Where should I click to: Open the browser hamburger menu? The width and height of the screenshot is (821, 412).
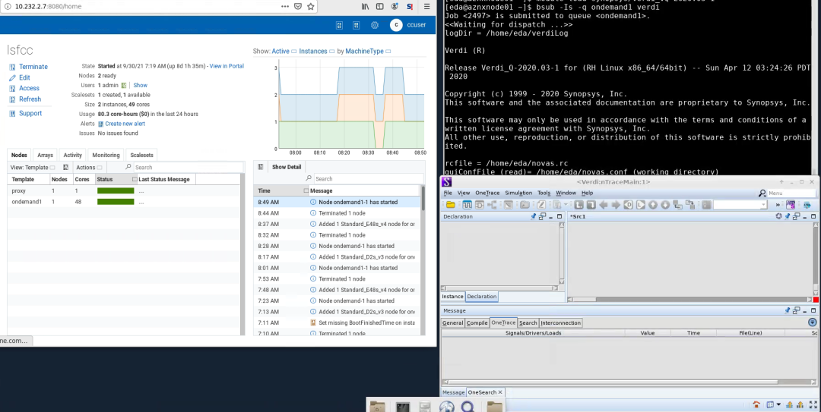(x=426, y=7)
